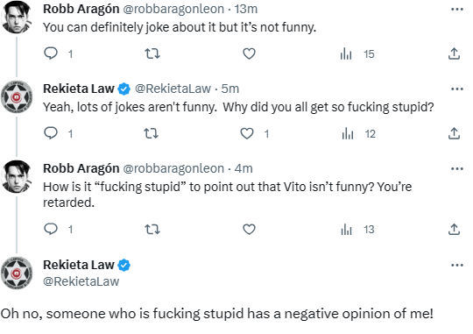
Task: Open more options on Robb's 4m tweet
Action: click(x=457, y=169)
